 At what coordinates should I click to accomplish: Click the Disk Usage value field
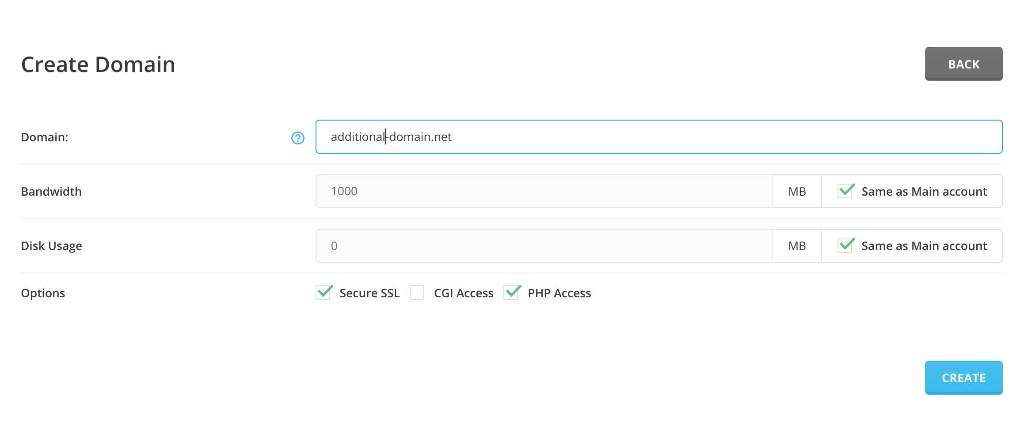click(x=544, y=246)
